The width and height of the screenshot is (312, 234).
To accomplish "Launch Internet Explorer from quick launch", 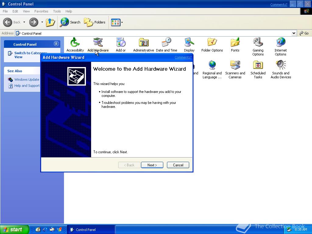I will [45, 229].
